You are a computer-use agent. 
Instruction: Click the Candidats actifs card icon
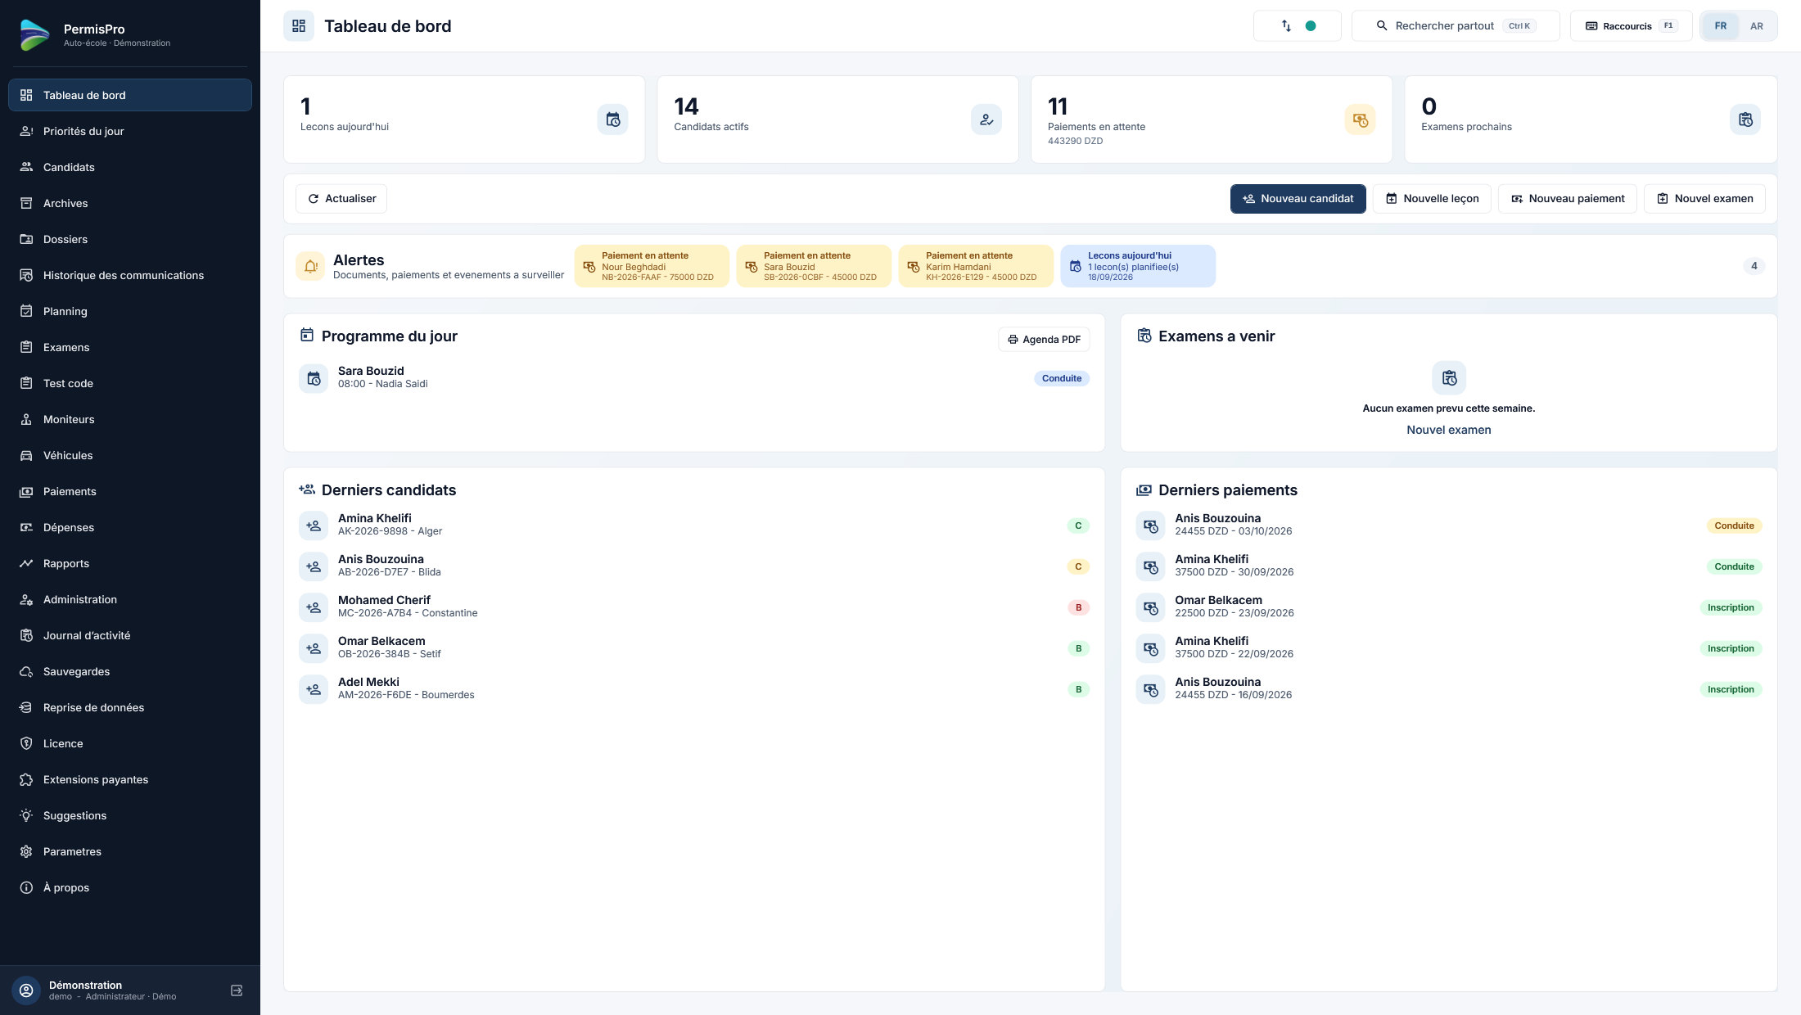tap(986, 120)
